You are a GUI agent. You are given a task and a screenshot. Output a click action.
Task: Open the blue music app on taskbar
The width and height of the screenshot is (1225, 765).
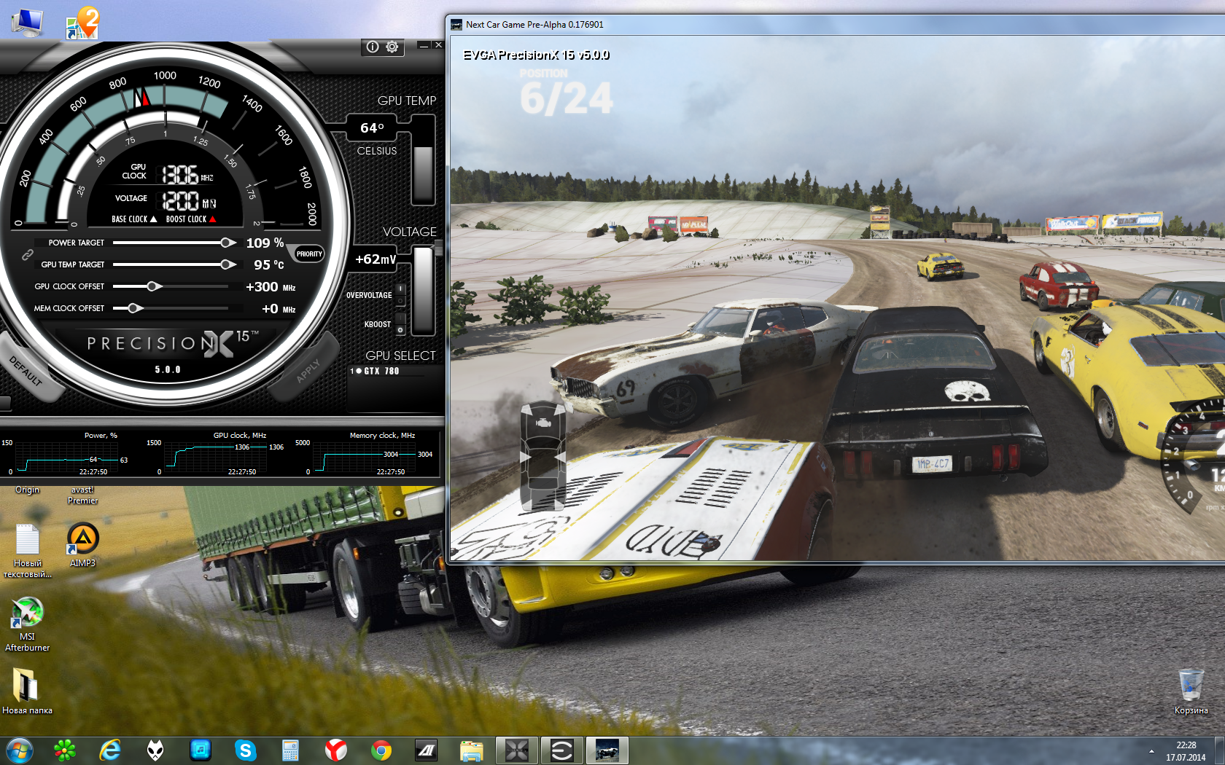[x=201, y=750]
